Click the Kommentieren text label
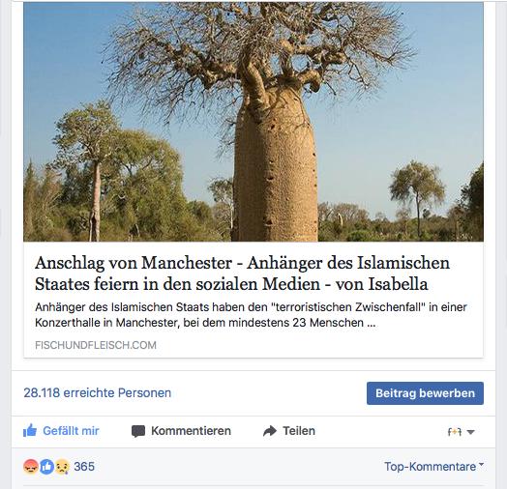507x489 pixels. [191, 431]
